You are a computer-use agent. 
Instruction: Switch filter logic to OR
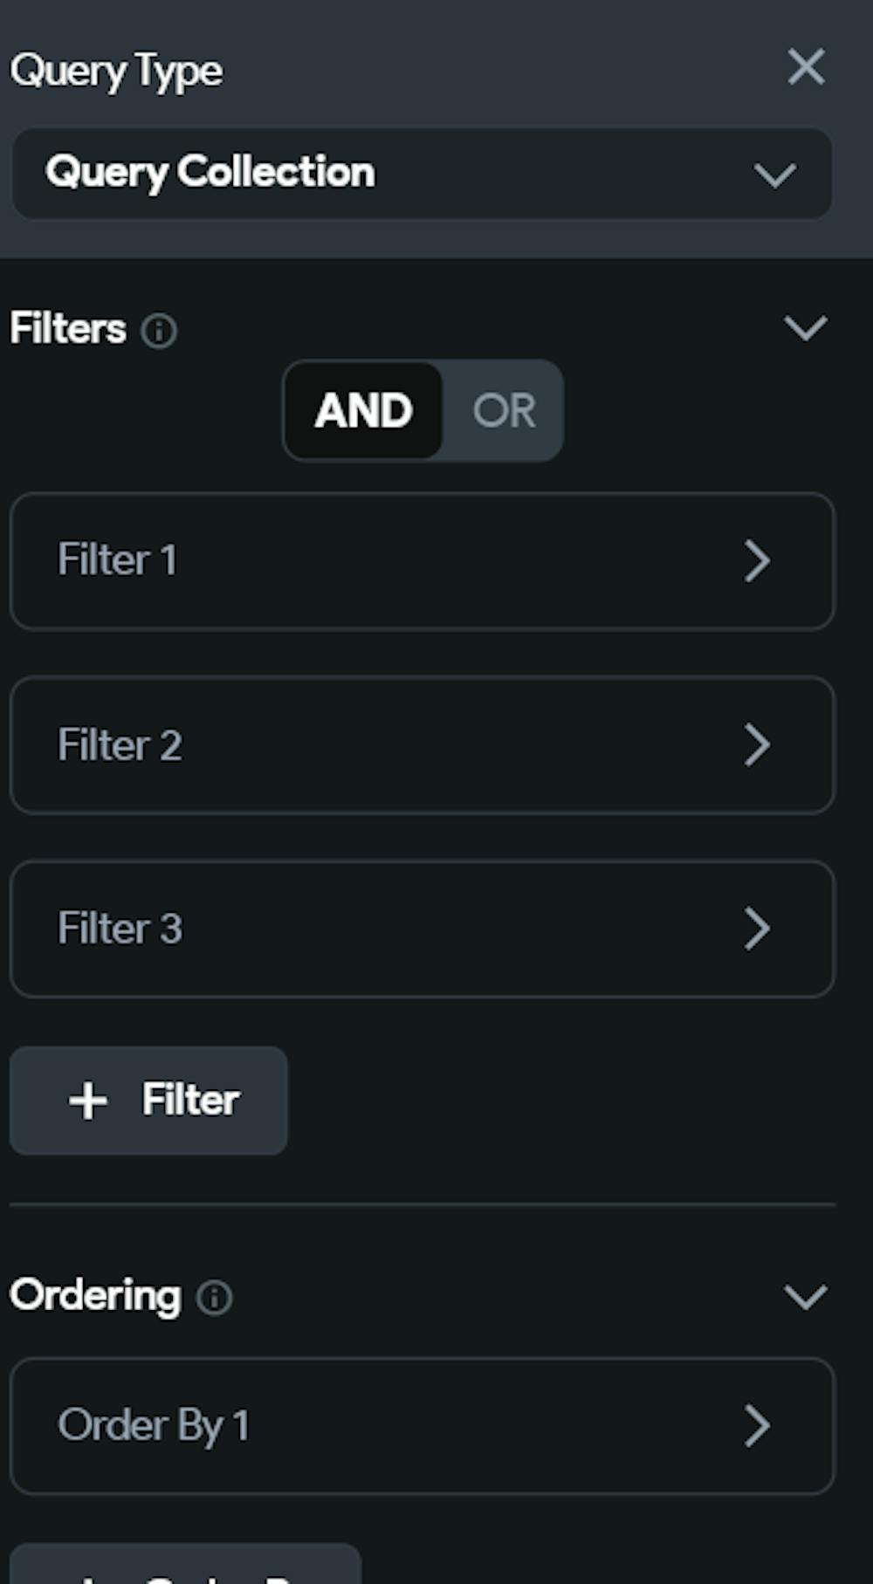pos(504,410)
